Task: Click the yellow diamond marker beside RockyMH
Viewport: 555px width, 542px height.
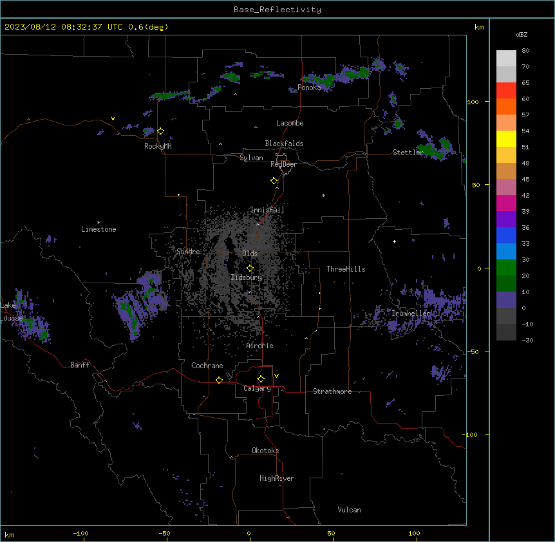Action: [161, 131]
